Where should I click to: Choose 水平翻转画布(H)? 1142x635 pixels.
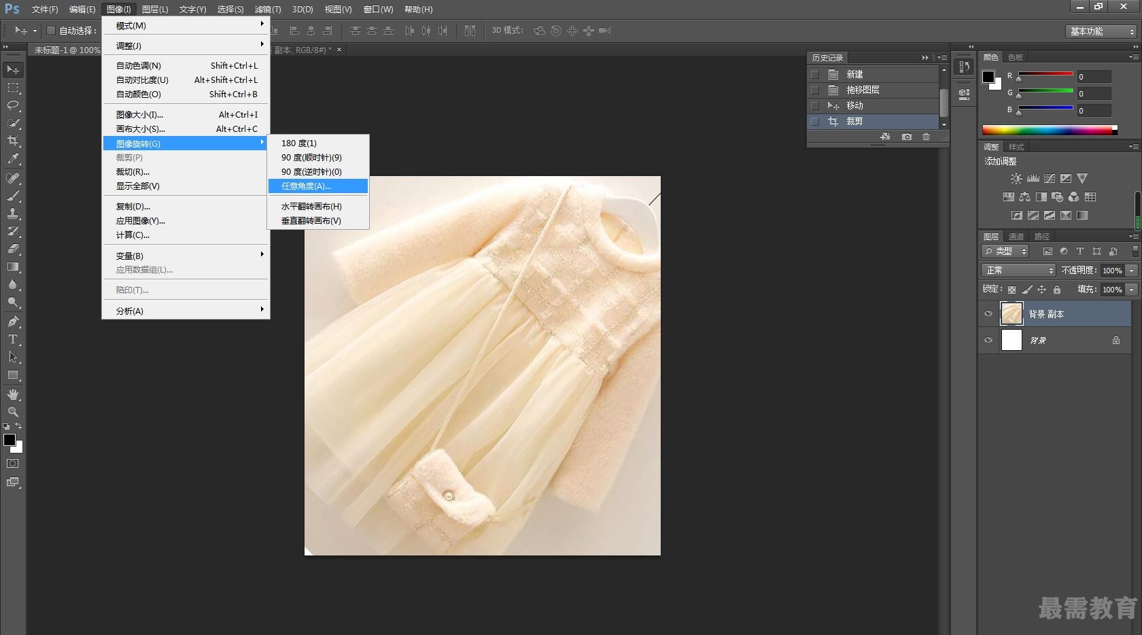(318, 207)
